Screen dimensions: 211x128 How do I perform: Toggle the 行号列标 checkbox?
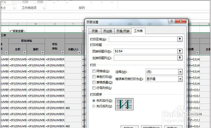(x=94, y=88)
